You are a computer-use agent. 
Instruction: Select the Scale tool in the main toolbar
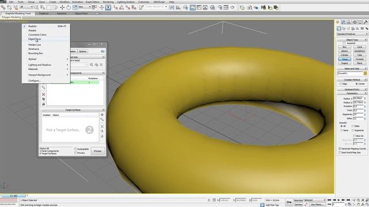(75, 7)
